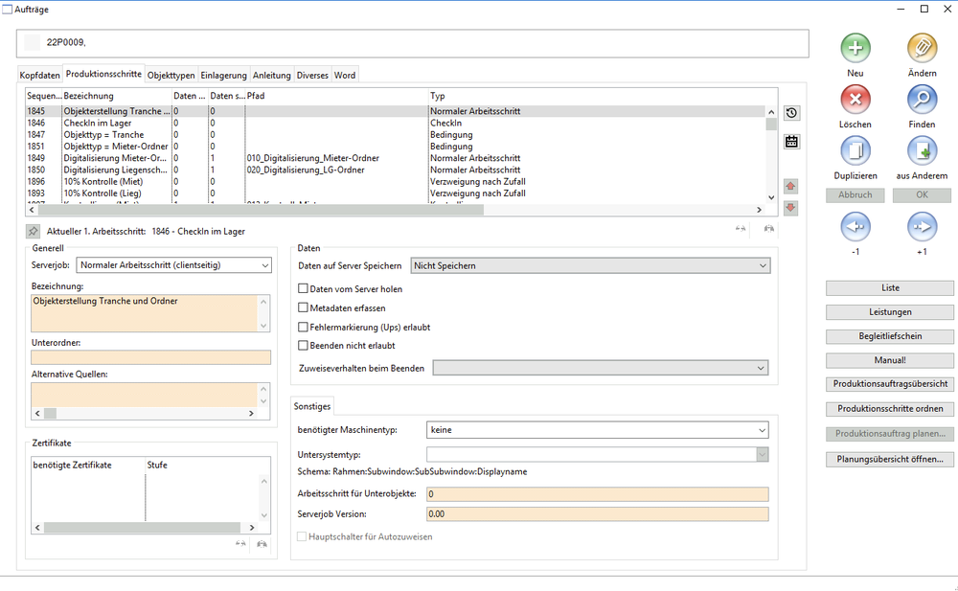Open the Serverjob dropdown
958x591 pixels.
[x=173, y=265]
